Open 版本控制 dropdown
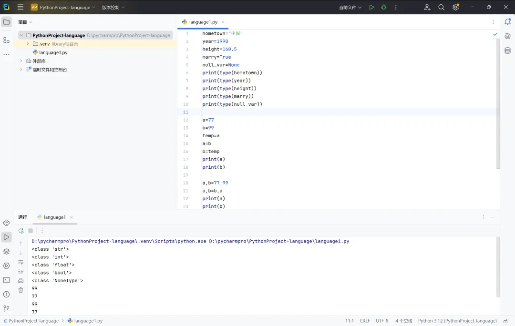 pyautogui.click(x=113, y=7)
